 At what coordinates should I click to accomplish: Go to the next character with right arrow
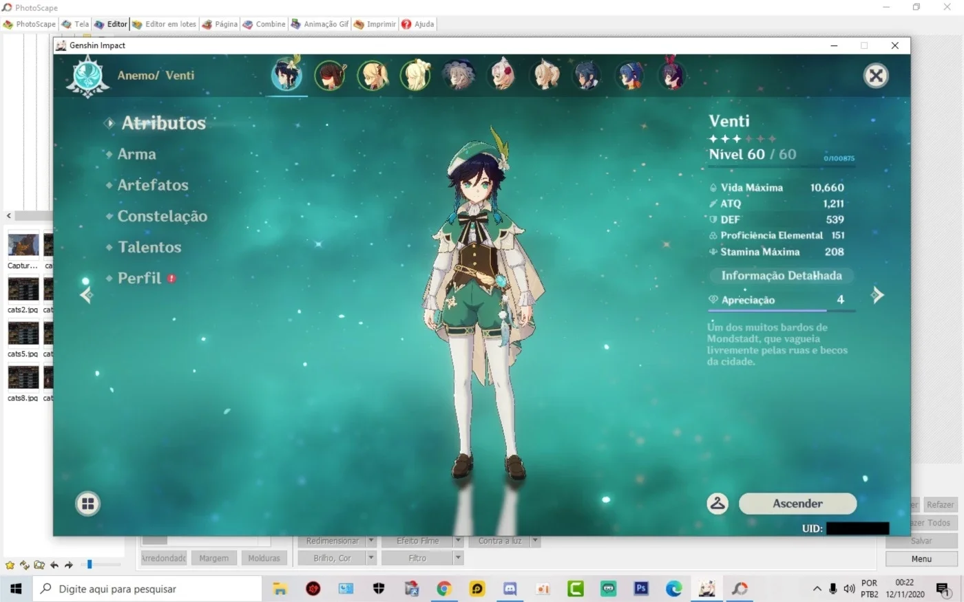tap(877, 295)
